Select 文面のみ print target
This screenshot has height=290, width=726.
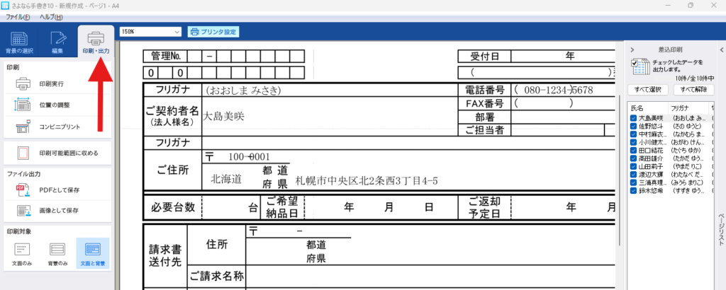coord(23,253)
